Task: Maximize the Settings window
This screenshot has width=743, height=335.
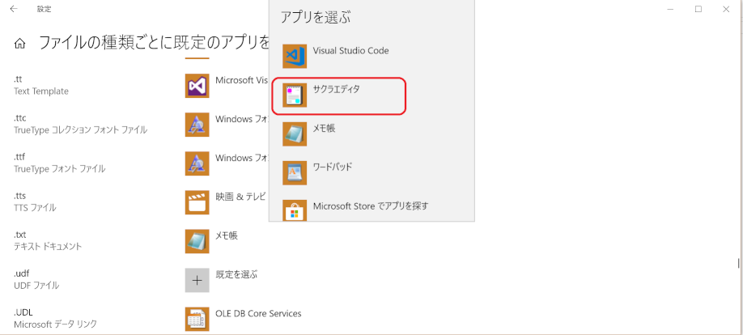Action: point(698,9)
